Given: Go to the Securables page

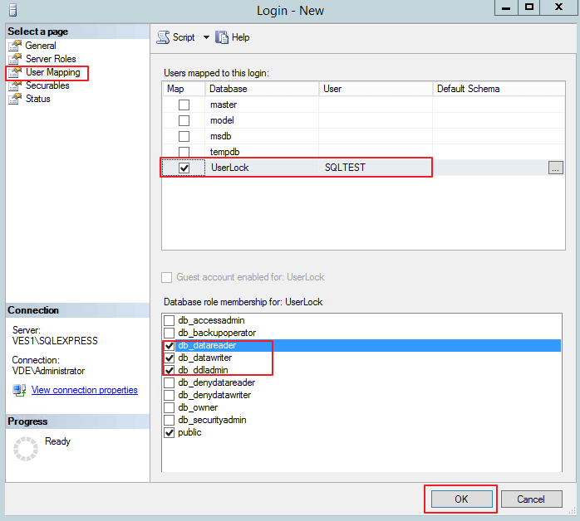Looking at the screenshot, I should tap(47, 85).
